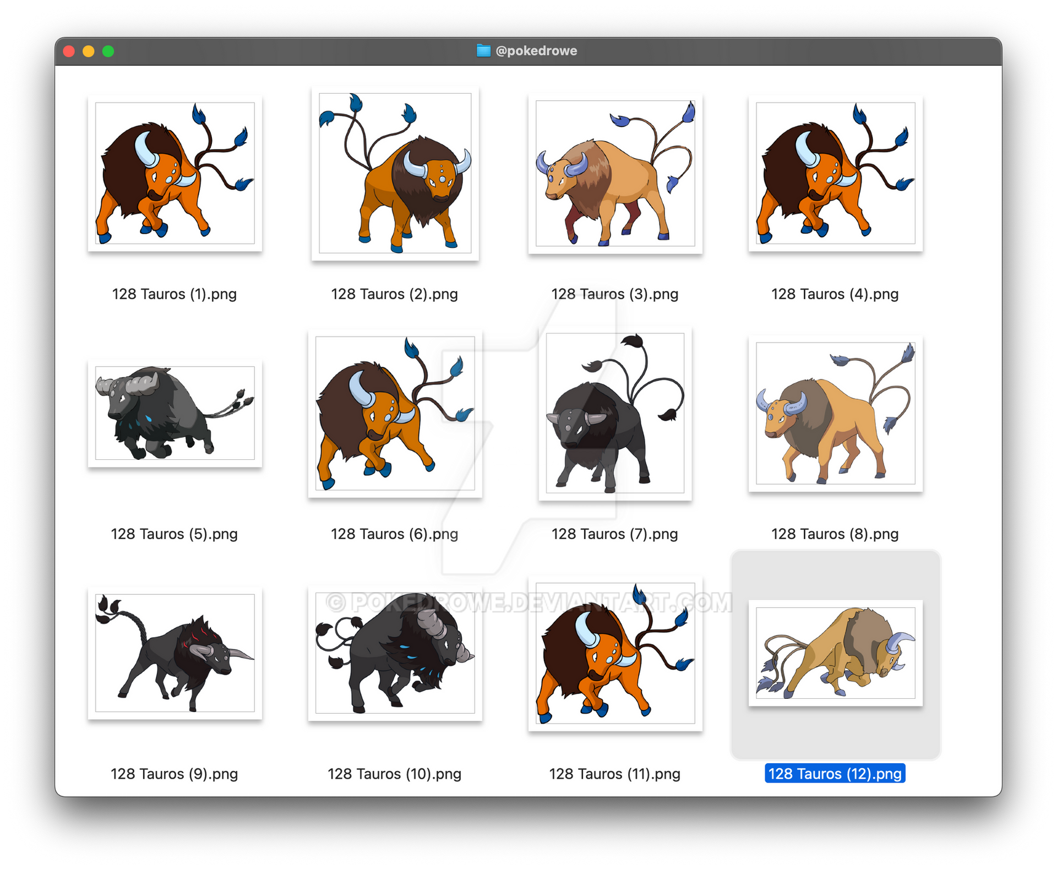Click the file name 128 Tauros (4).png

835,294
